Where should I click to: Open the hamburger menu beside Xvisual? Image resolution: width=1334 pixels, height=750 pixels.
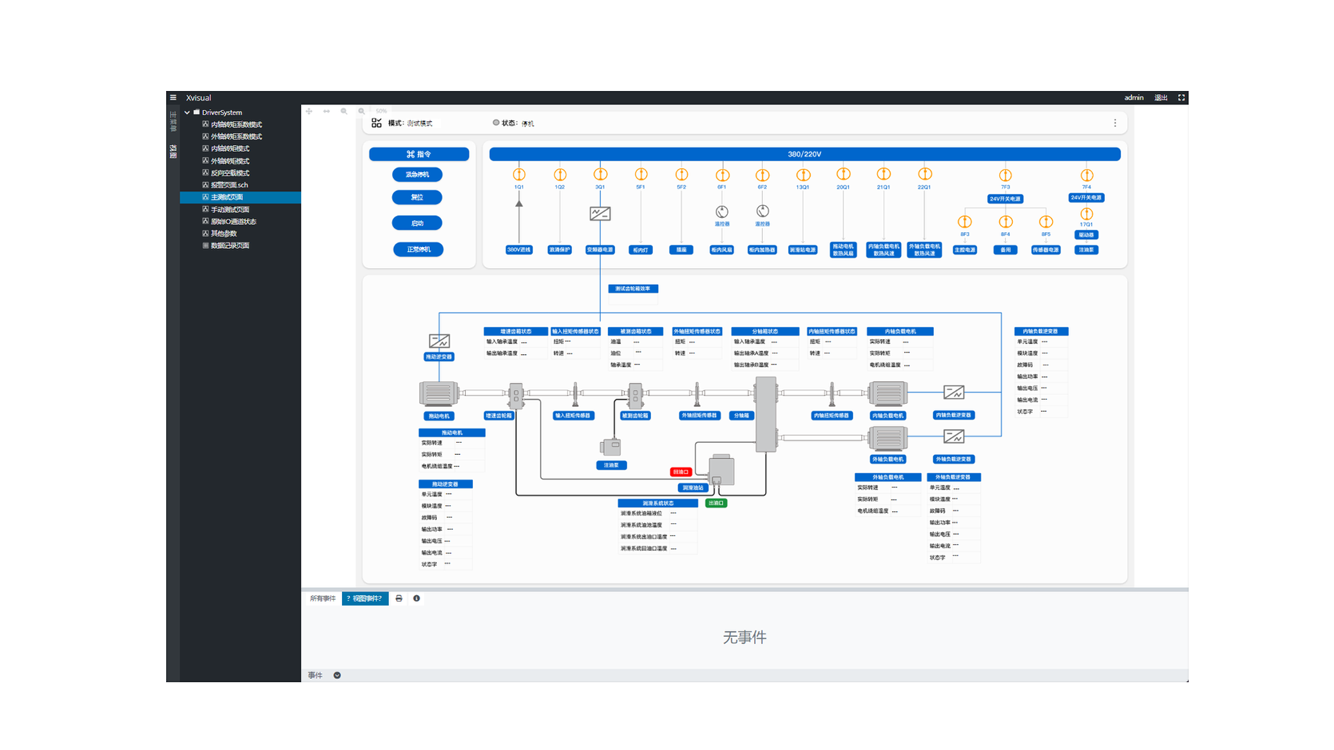click(x=173, y=98)
